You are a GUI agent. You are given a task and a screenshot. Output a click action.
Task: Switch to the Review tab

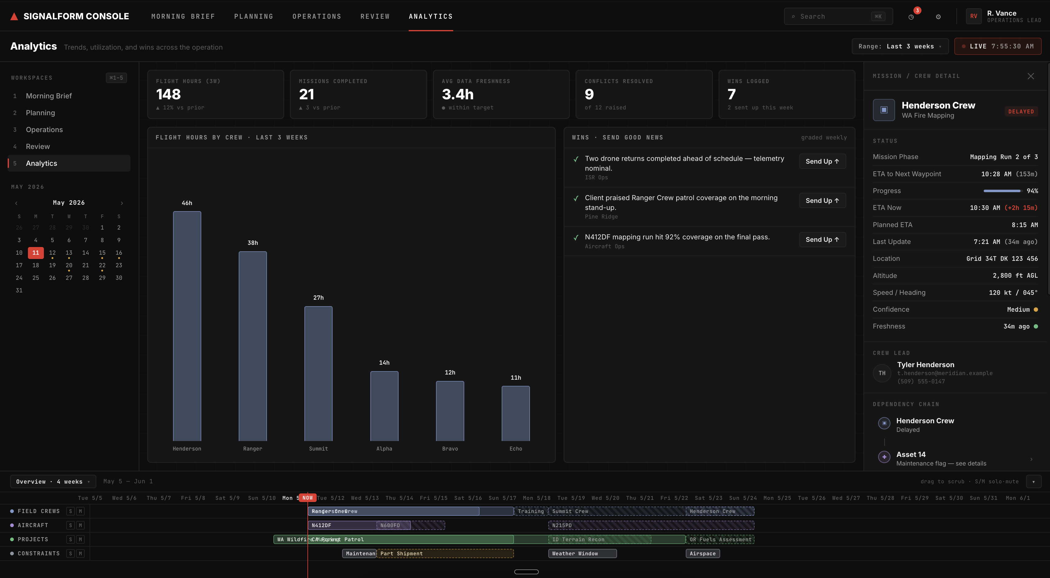(375, 16)
